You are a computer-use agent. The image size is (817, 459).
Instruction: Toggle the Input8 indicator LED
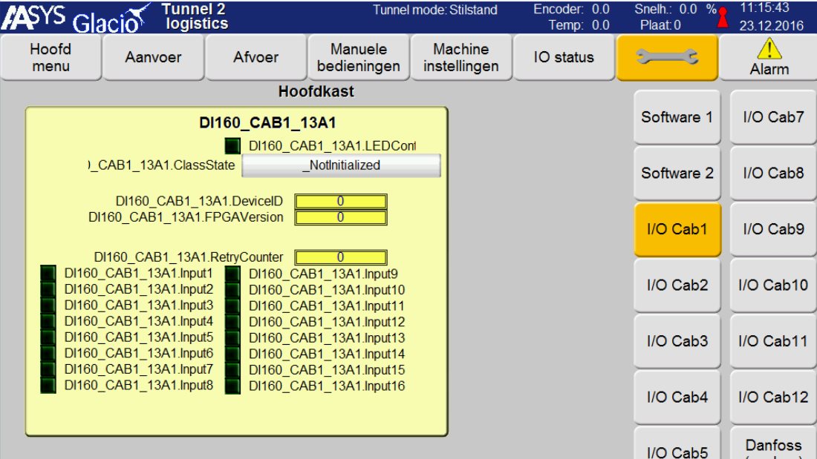tap(48, 386)
